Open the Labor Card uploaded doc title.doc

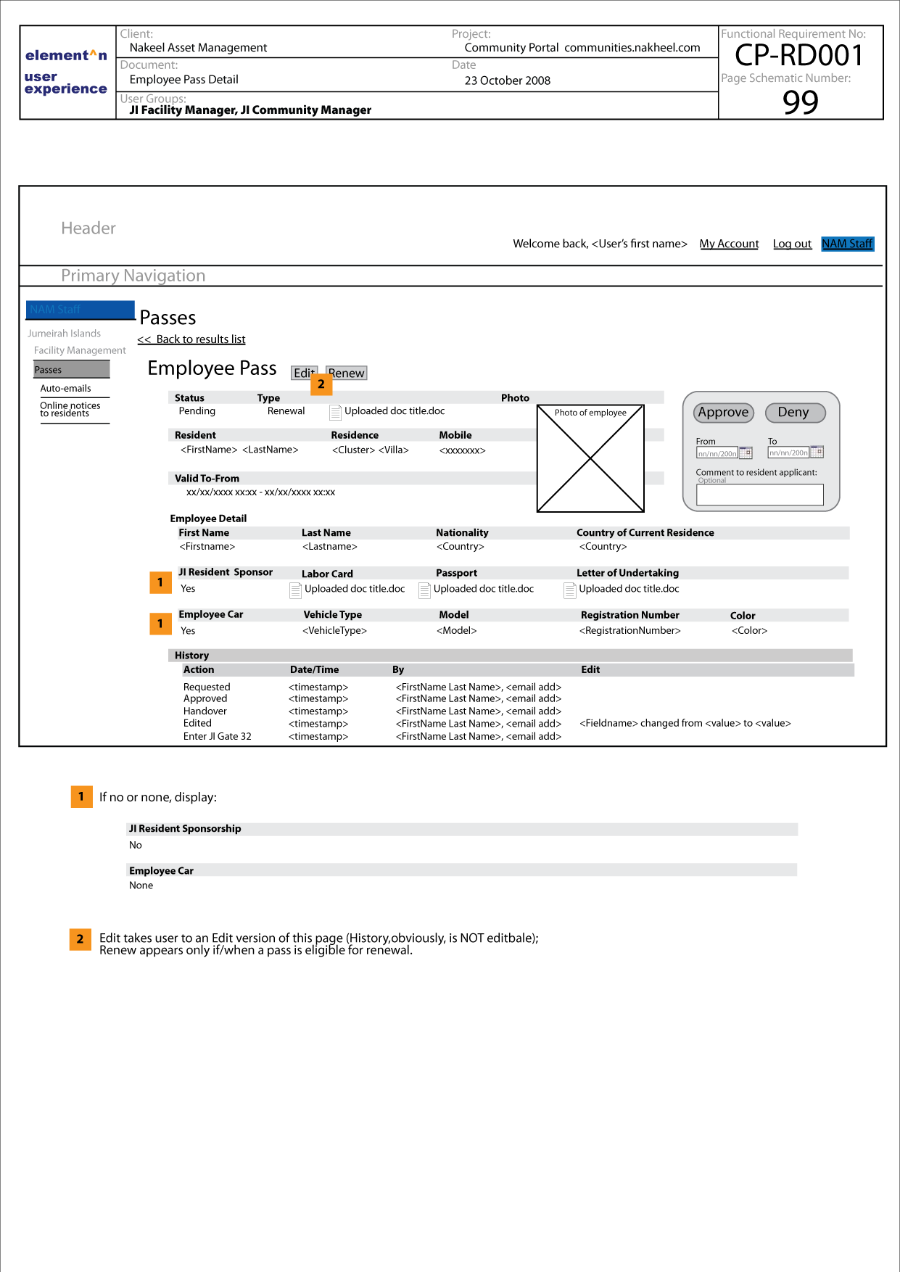pyautogui.click(x=355, y=589)
